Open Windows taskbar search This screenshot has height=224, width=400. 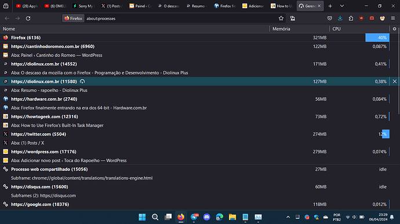pos(155,217)
